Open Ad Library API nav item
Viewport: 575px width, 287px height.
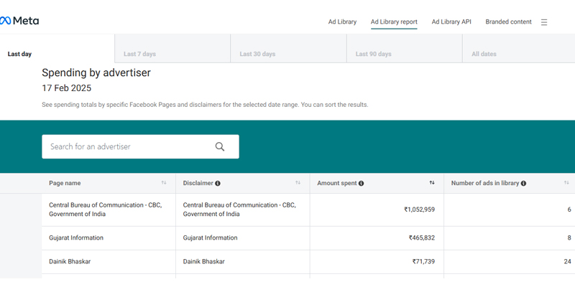(451, 22)
